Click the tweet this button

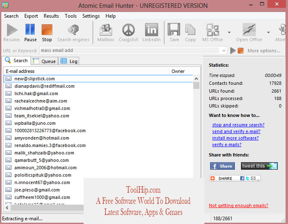click(259, 166)
